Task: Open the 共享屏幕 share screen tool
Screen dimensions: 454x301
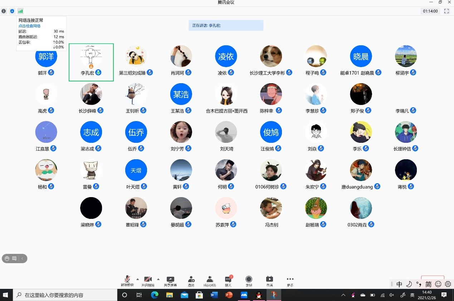Action: point(170,281)
